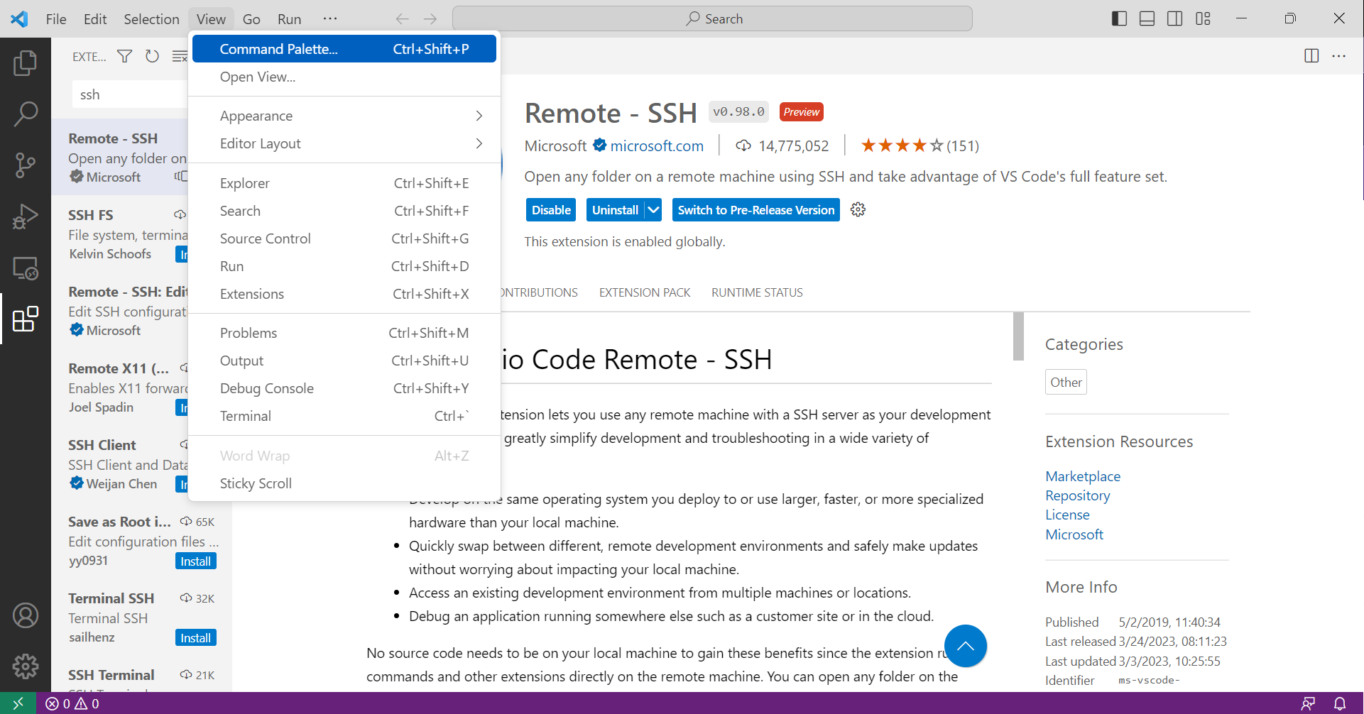Open the Source Control activity bar icon

click(x=26, y=165)
